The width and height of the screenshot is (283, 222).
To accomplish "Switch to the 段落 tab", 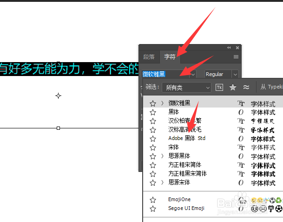I will pyautogui.click(x=149, y=57).
